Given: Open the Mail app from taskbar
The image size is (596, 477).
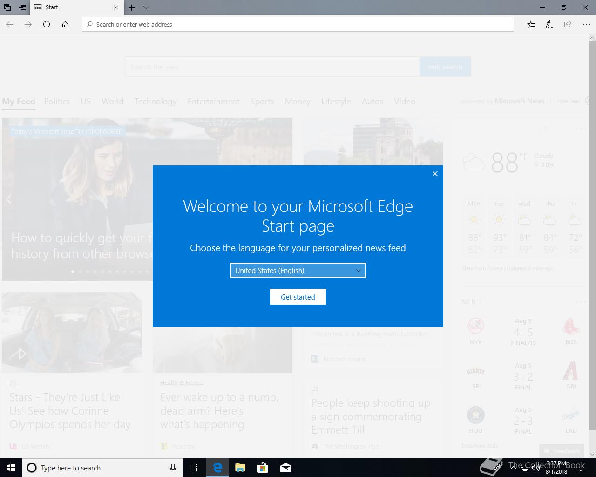Looking at the screenshot, I should pos(285,468).
